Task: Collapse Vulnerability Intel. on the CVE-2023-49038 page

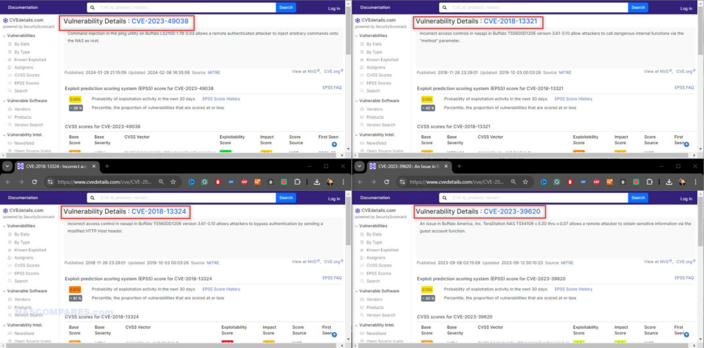Action: click(5, 135)
